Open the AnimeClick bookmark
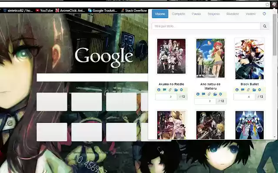The height and width of the screenshot is (173, 278). 70,10
